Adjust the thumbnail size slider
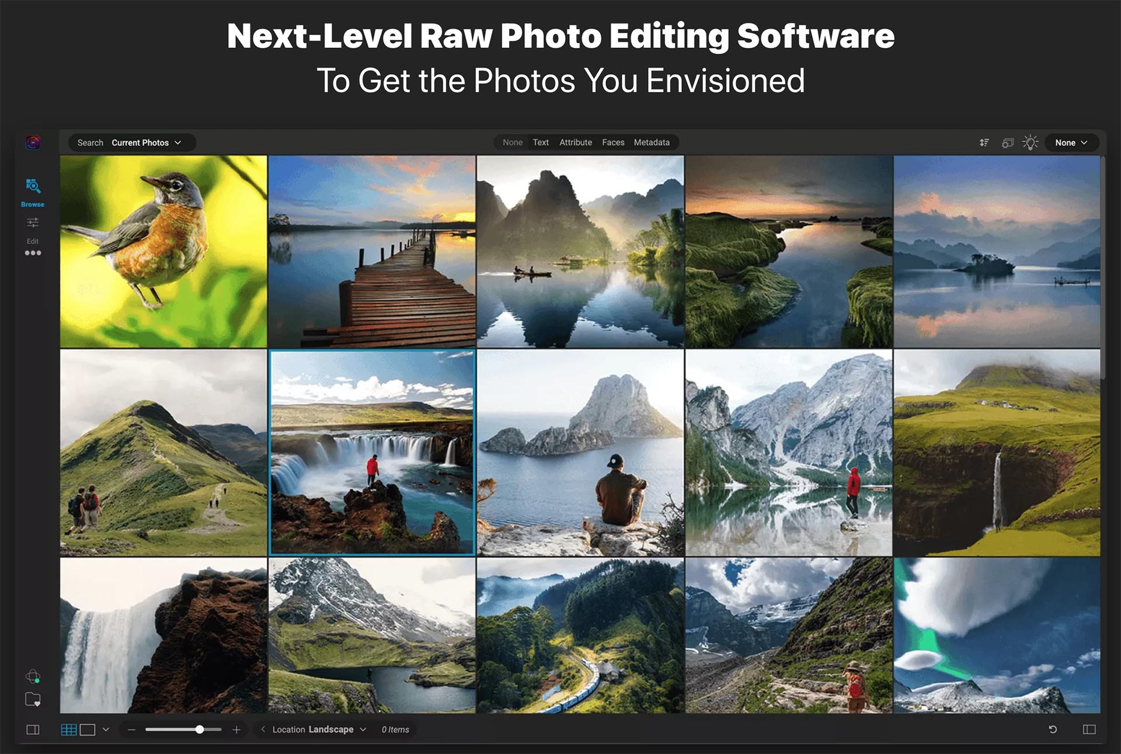The width and height of the screenshot is (1121, 754). pos(200,729)
